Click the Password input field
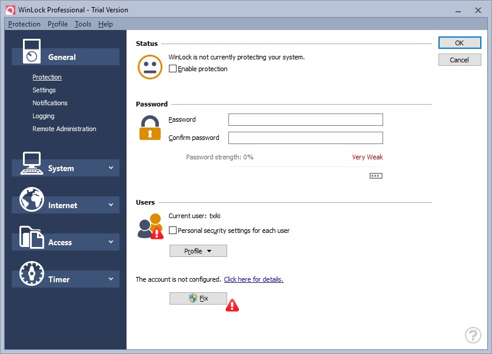The width and height of the screenshot is (492, 354). click(x=305, y=120)
